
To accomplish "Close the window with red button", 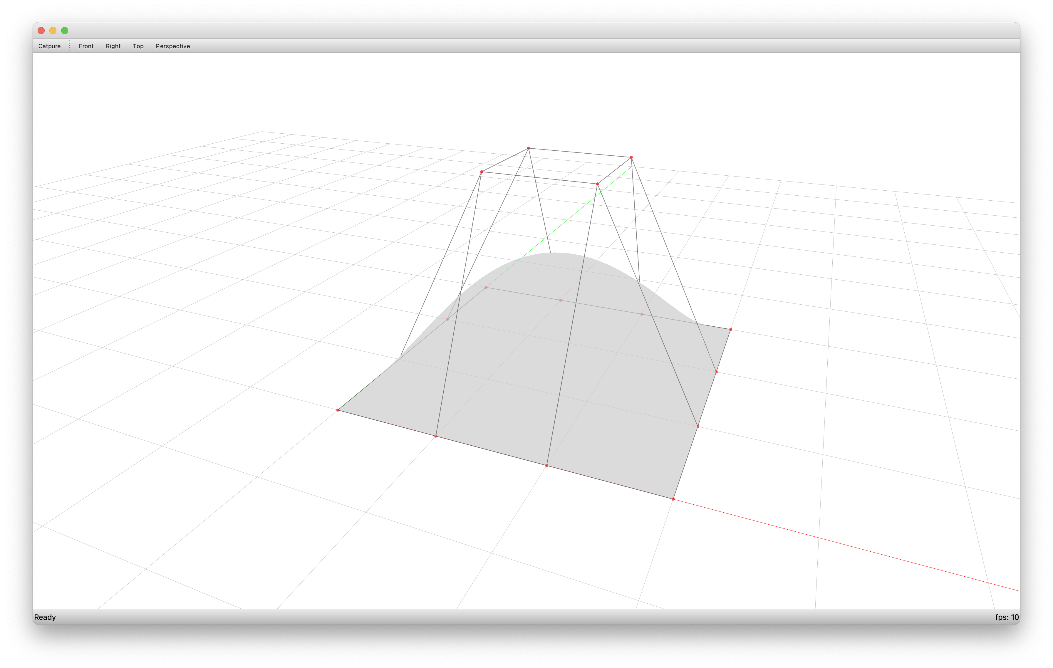I will coord(41,30).
